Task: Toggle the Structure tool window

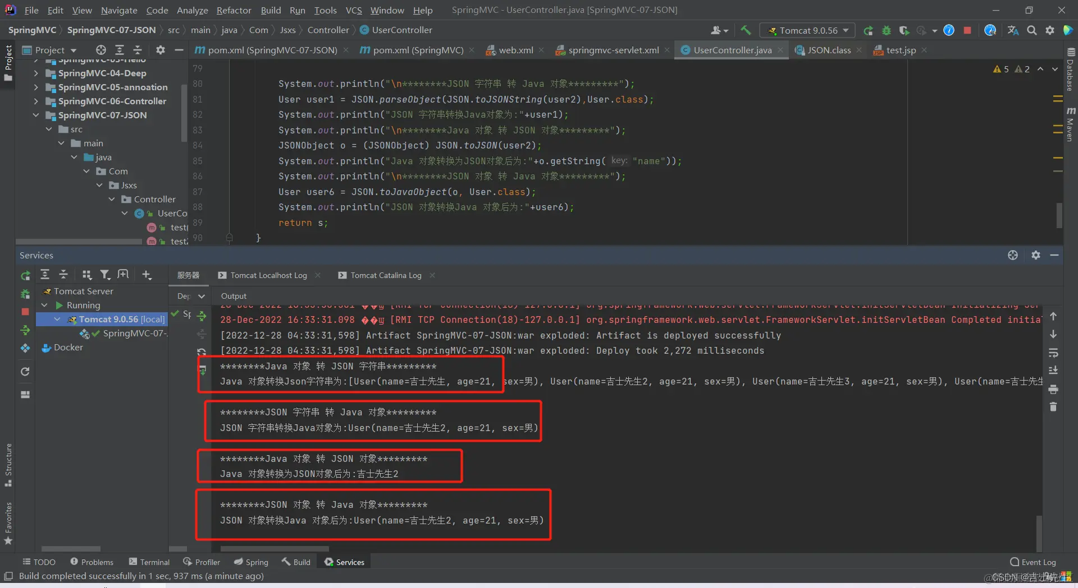Action: [x=8, y=465]
